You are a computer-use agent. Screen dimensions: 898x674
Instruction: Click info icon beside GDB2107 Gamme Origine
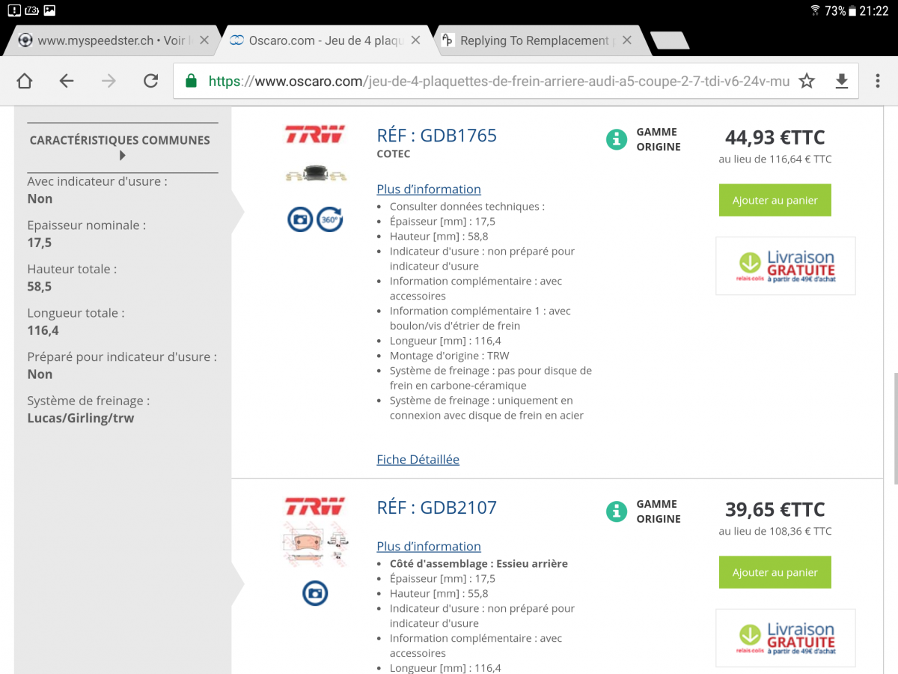616,511
